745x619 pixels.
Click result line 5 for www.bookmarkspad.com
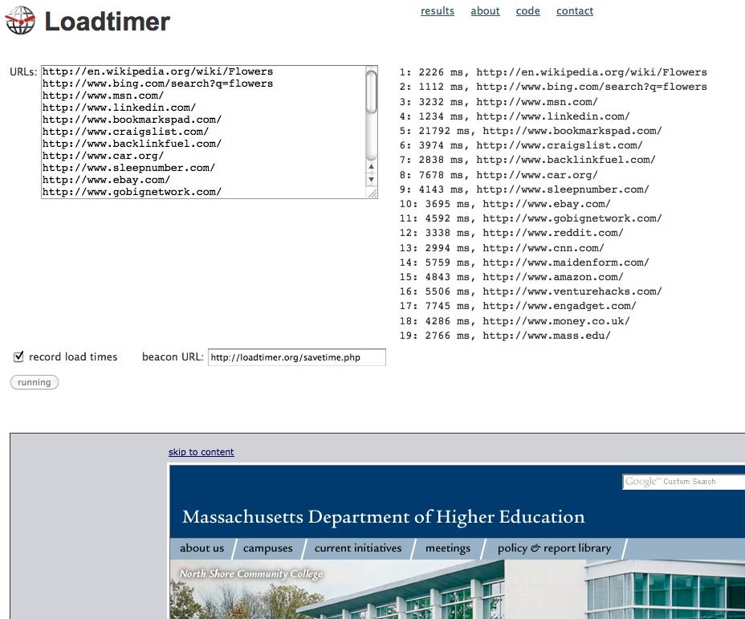tap(531, 131)
